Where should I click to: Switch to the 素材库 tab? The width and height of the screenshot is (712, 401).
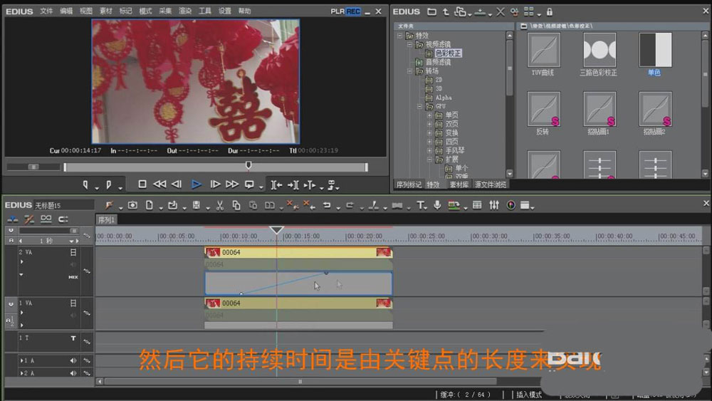tap(459, 184)
